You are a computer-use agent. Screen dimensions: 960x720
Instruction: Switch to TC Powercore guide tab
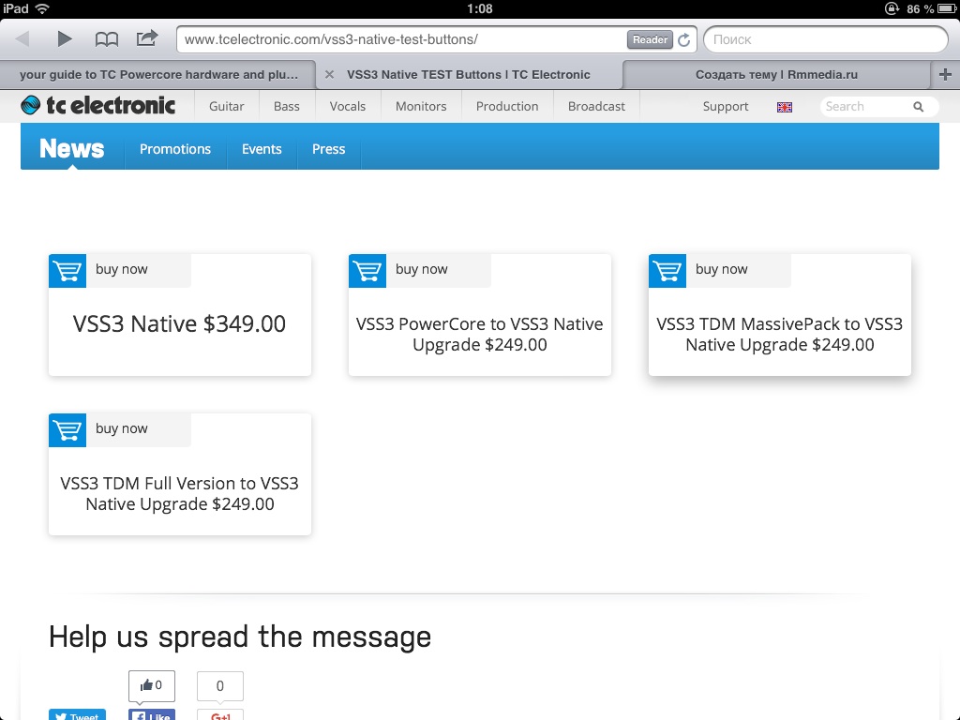pos(157,75)
